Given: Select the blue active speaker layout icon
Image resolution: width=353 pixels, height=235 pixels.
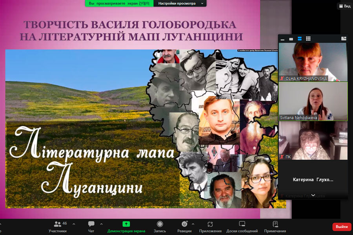Looking at the screenshot, I should click(x=300, y=39).
